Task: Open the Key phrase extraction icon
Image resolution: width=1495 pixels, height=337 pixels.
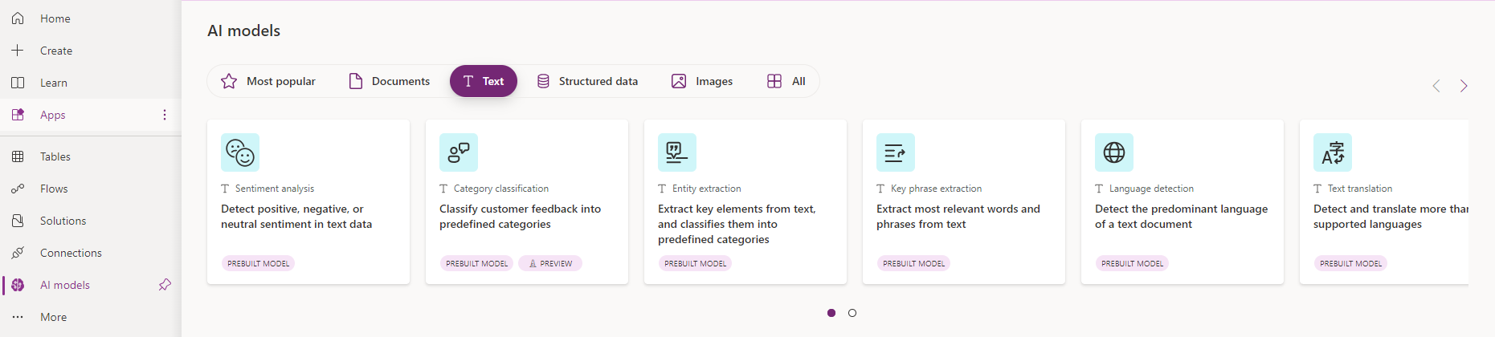Action: point(896,152)
